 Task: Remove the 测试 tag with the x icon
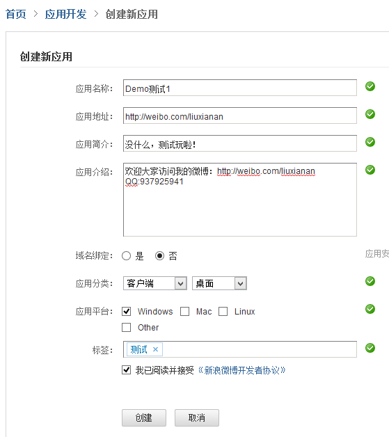tap(155, 349)
